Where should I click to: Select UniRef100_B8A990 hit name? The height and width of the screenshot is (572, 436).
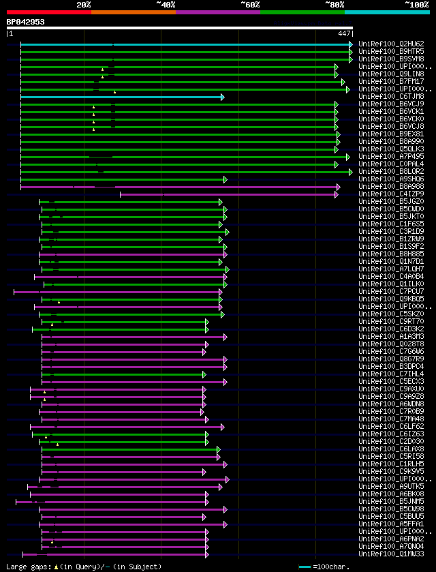(x=391, y=142)
